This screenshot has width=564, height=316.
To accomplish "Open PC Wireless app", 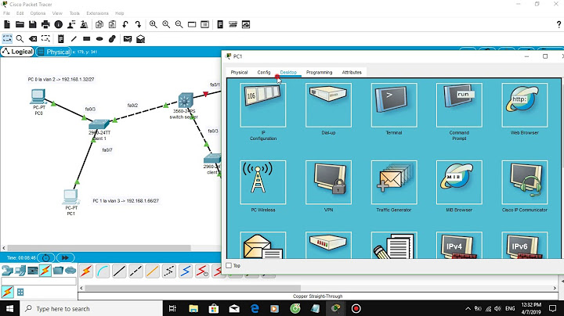I will point(263,182).
